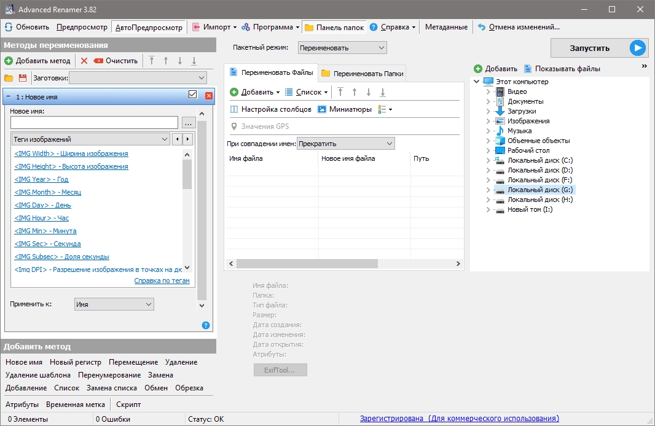Collapse Этот компьютер tree node
The width and height of the screenshot is (655, 426).
477,82
